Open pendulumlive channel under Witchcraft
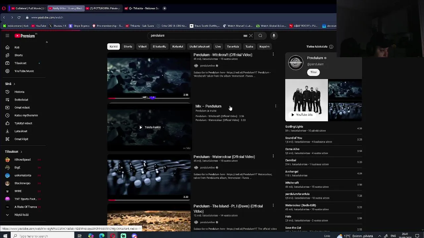 [x=207, y=66]
